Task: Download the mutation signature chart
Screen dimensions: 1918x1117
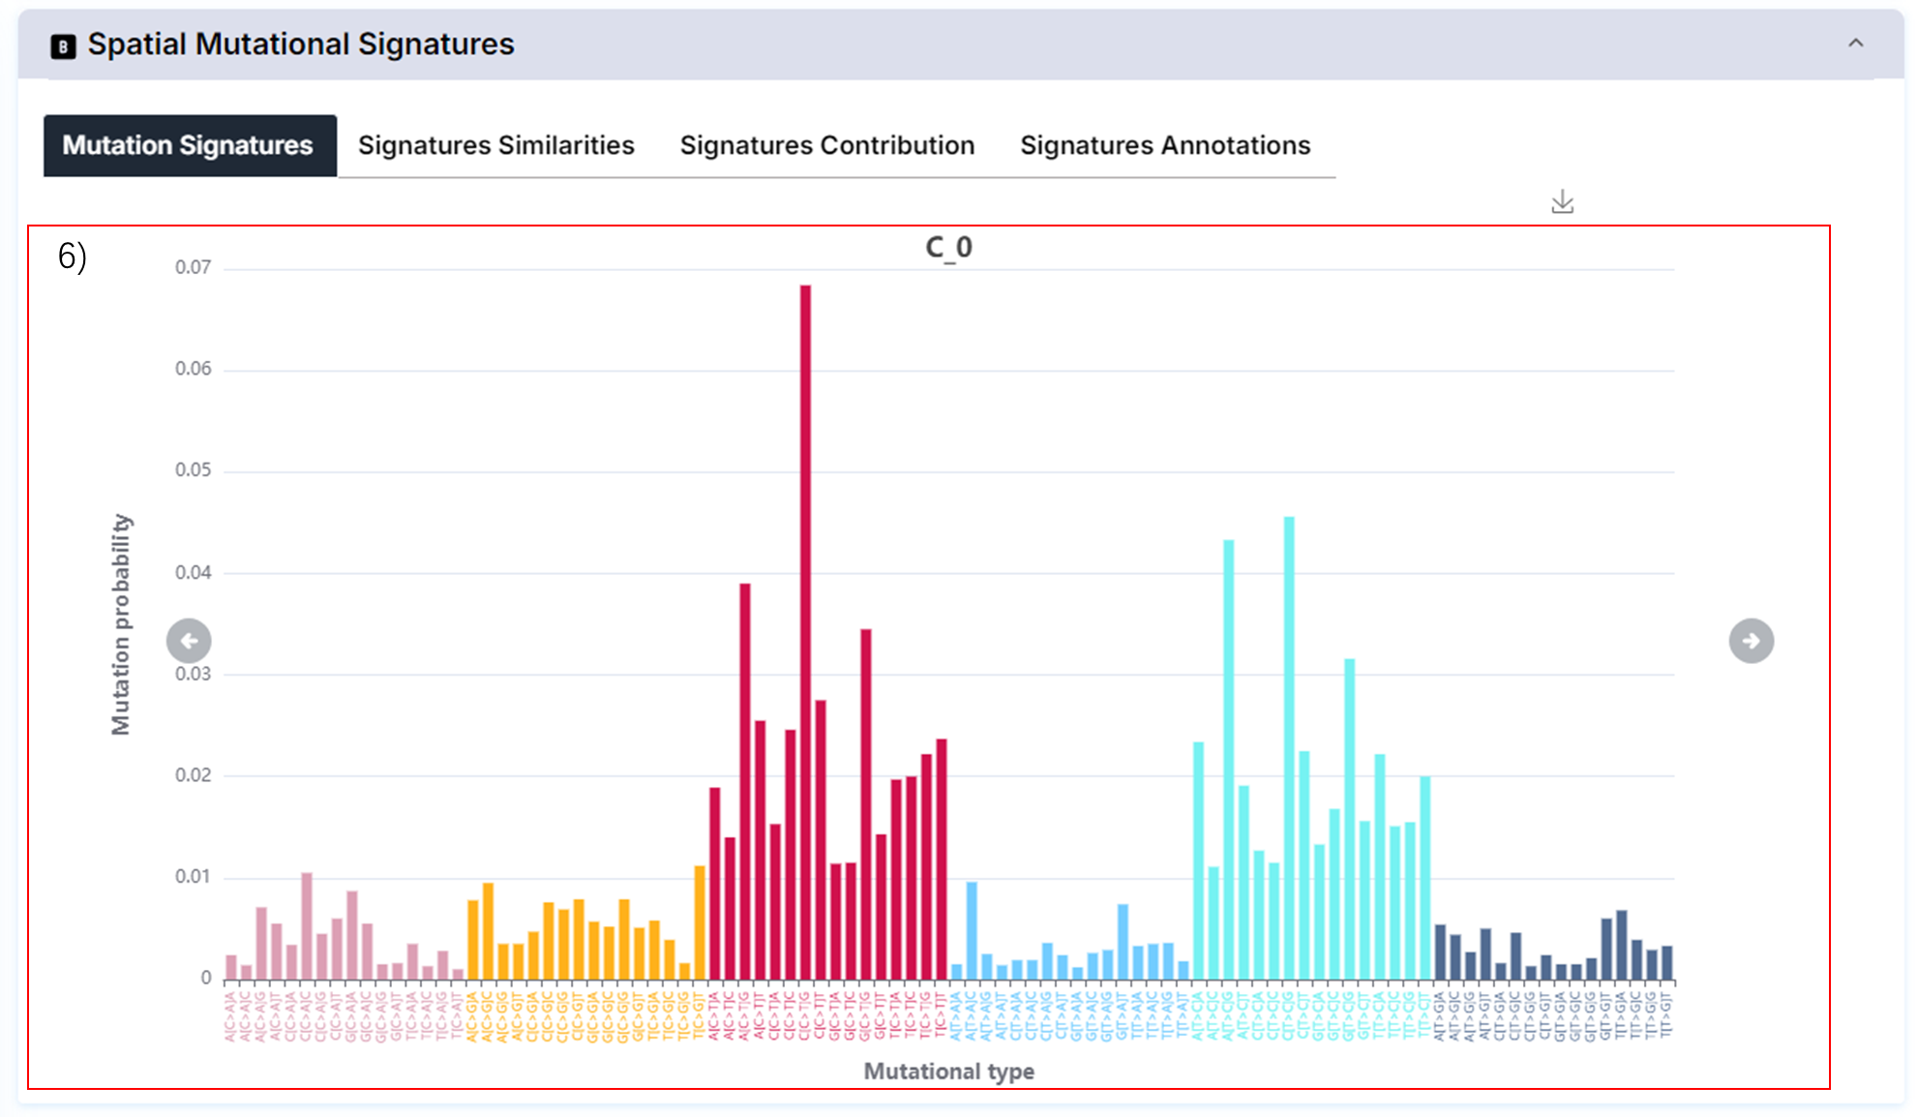Action: [x=1562, y=202]
